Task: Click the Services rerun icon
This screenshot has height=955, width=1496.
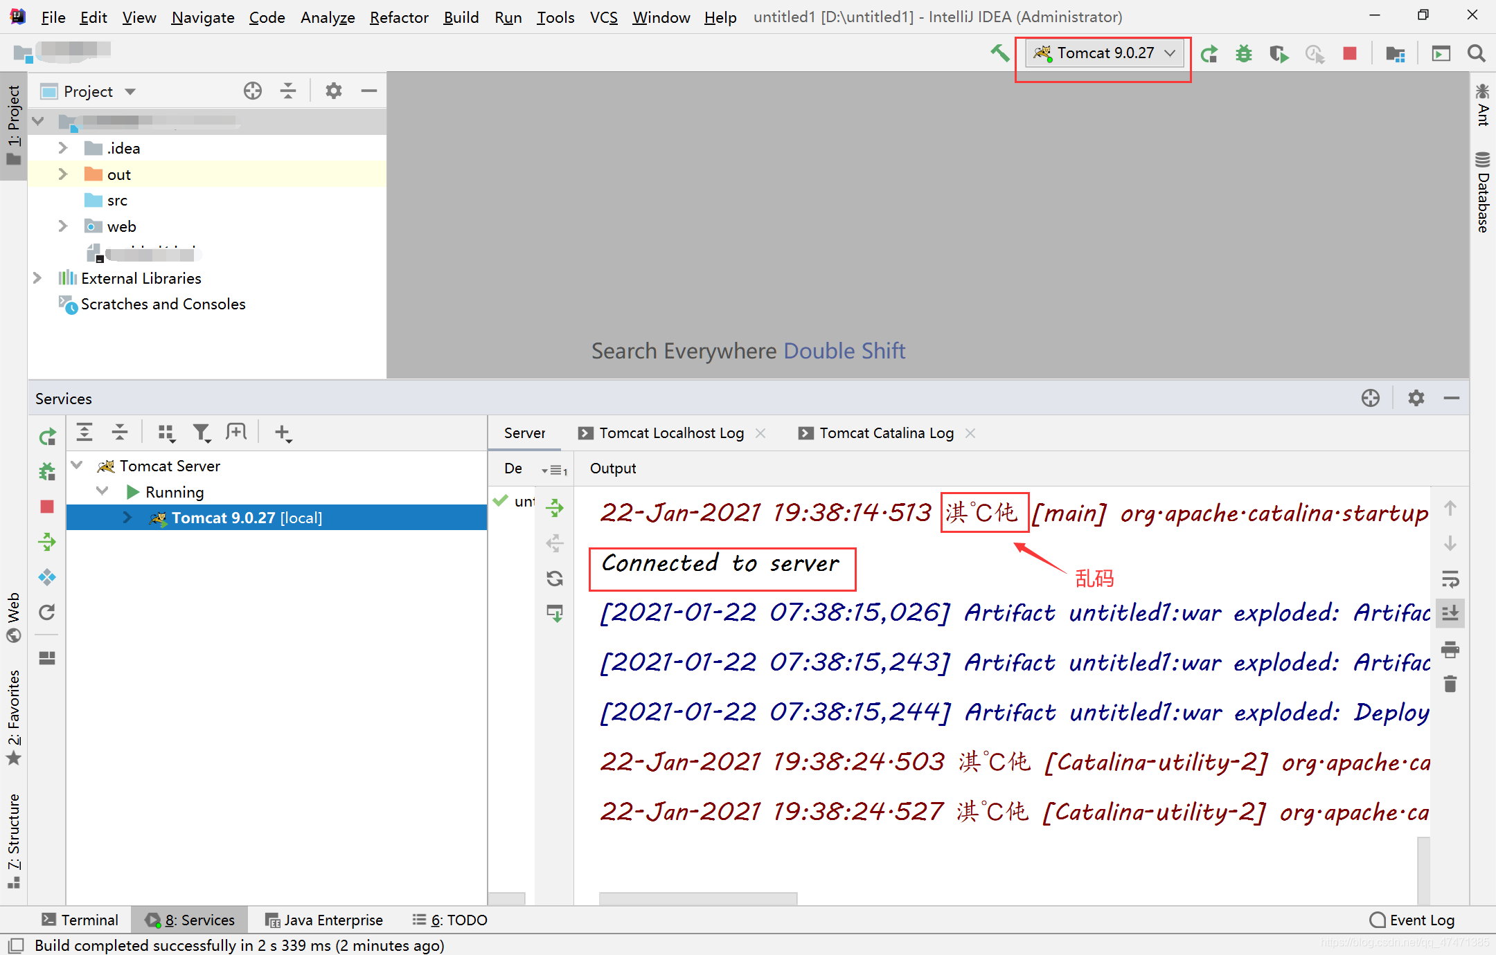Action: (x=47, y=437)
